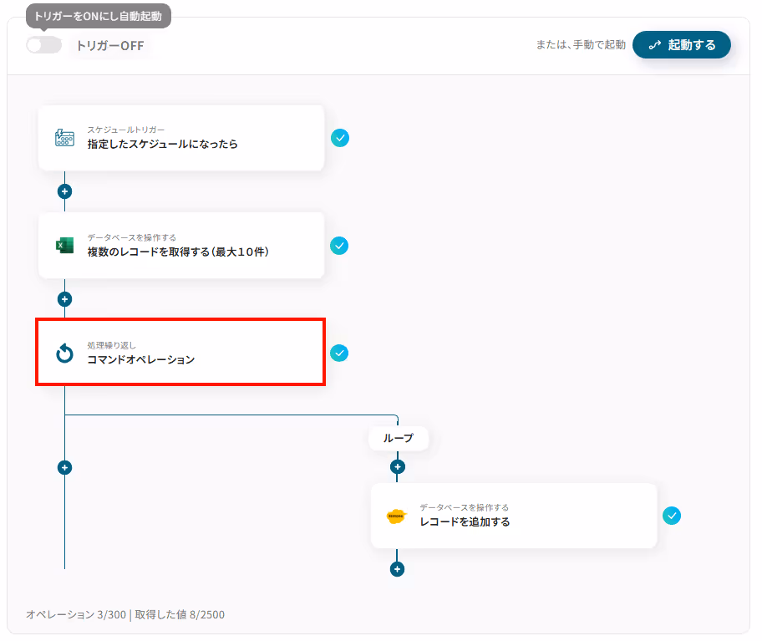Viewport: 762px width, 641px height.
Task: Click the checkmark beside 複数のレコードを取得する
Action: [339, 246]
